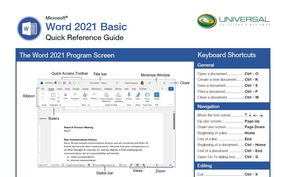
Task: Click Accessibility: Good to go in the status bar
Action: (x=104, y=165)
